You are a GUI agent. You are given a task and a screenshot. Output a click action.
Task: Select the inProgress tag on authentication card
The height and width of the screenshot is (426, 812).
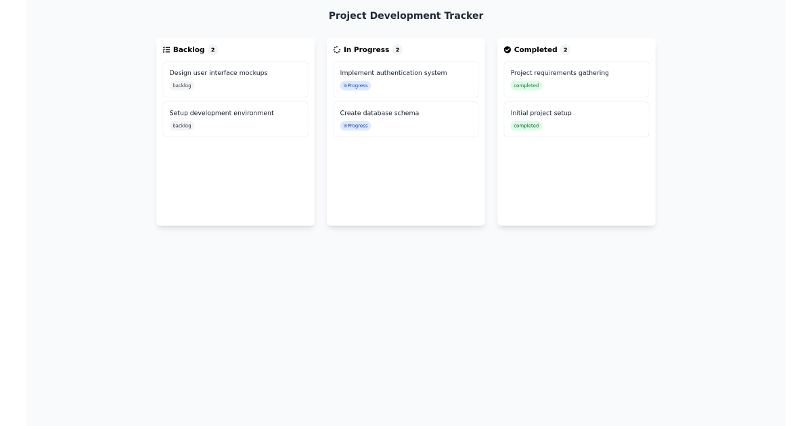pos(355,85)
